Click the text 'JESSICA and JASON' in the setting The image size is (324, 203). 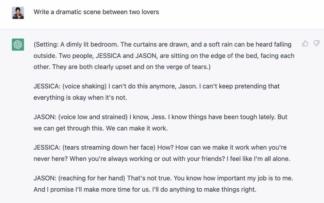(x=126, y=56)
